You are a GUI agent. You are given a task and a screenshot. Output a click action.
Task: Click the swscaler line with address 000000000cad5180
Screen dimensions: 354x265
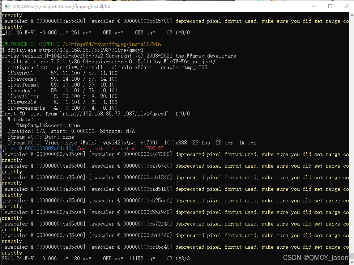point(175,189)
